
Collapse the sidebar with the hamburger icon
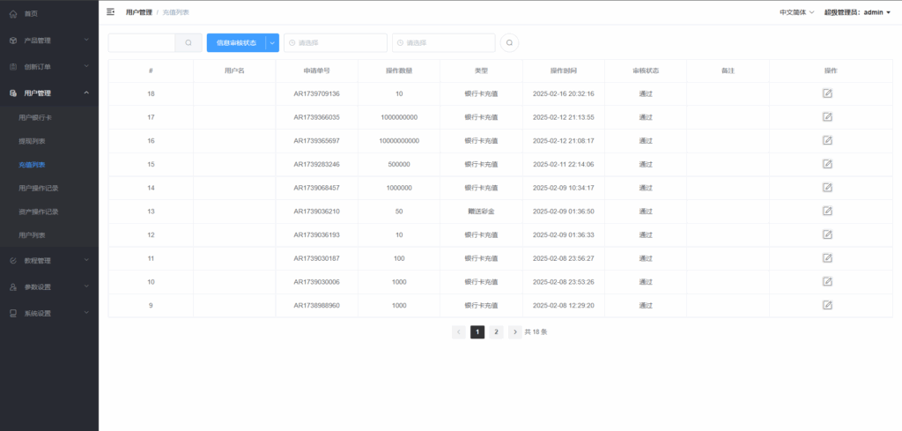pos(110,11)
